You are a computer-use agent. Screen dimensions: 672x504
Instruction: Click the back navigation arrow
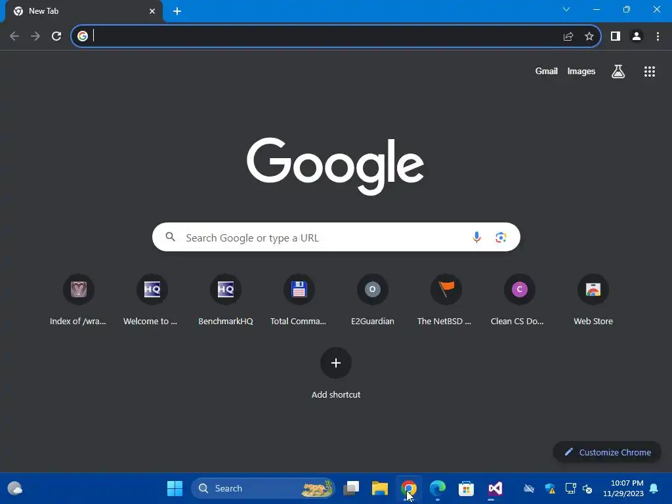14,36
